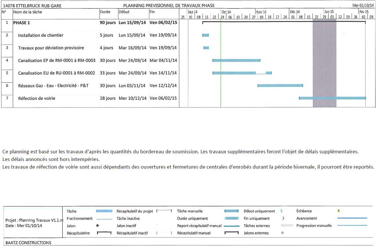377x251 pixels.
Task: Click the Jalons externes grey diamond symbol
Action: tap(282, 233)
